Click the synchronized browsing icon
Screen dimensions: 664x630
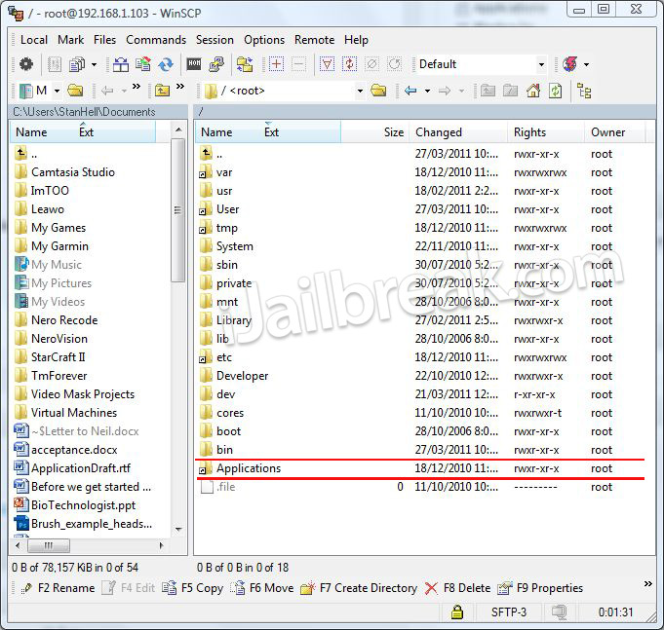[x=245, y=64]
